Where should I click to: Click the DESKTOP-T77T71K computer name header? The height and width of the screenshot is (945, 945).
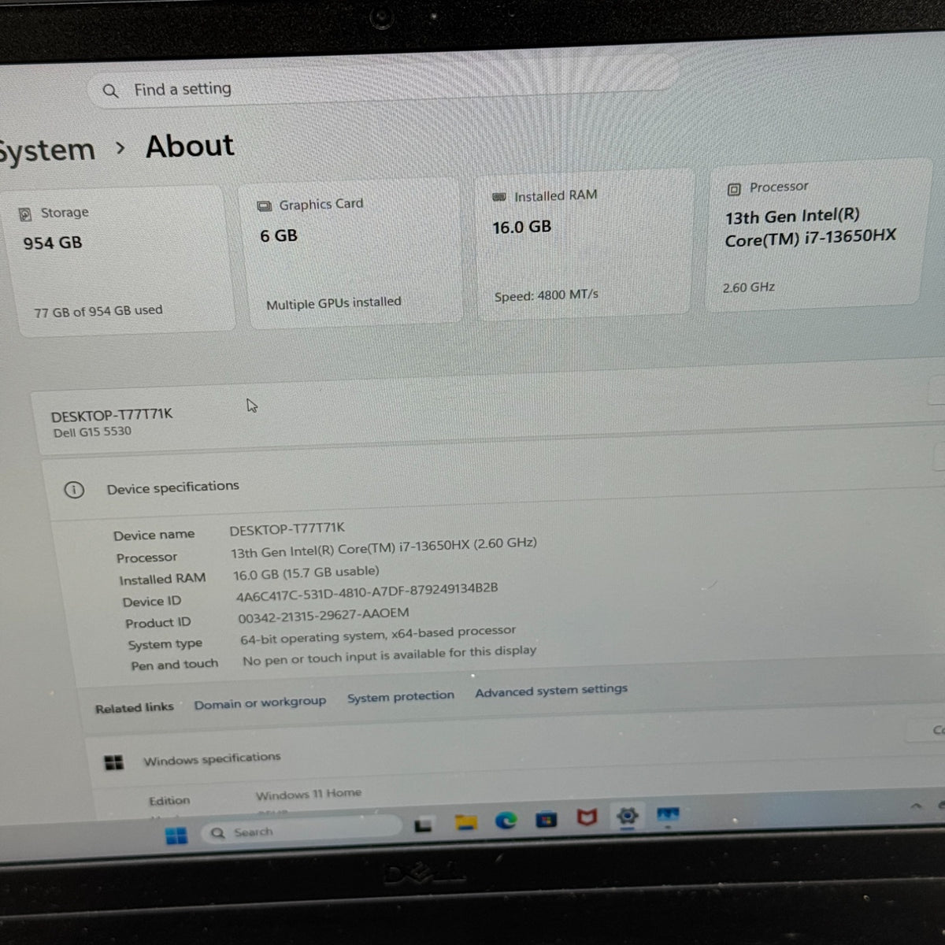point(111,415)
